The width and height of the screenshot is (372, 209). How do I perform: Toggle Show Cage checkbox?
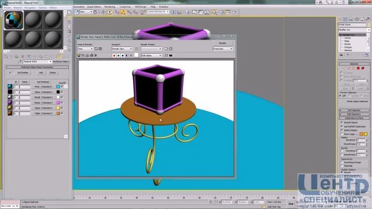click(342, 134)
